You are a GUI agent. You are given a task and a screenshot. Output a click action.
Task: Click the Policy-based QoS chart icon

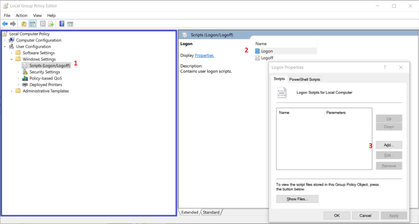(x=25, y=78)
